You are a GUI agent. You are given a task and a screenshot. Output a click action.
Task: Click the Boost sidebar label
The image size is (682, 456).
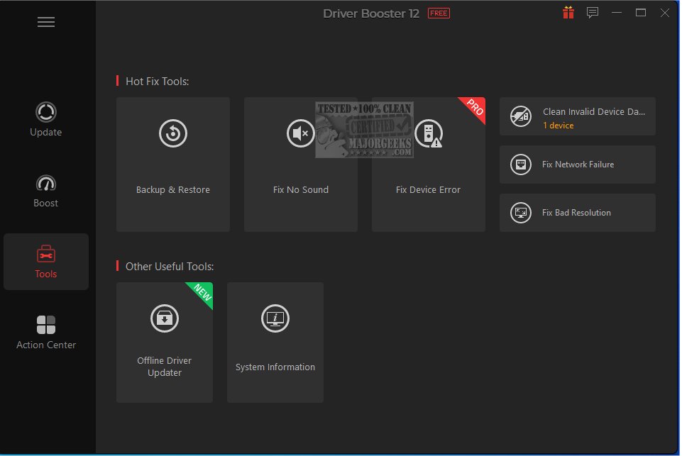click(45, 203)
